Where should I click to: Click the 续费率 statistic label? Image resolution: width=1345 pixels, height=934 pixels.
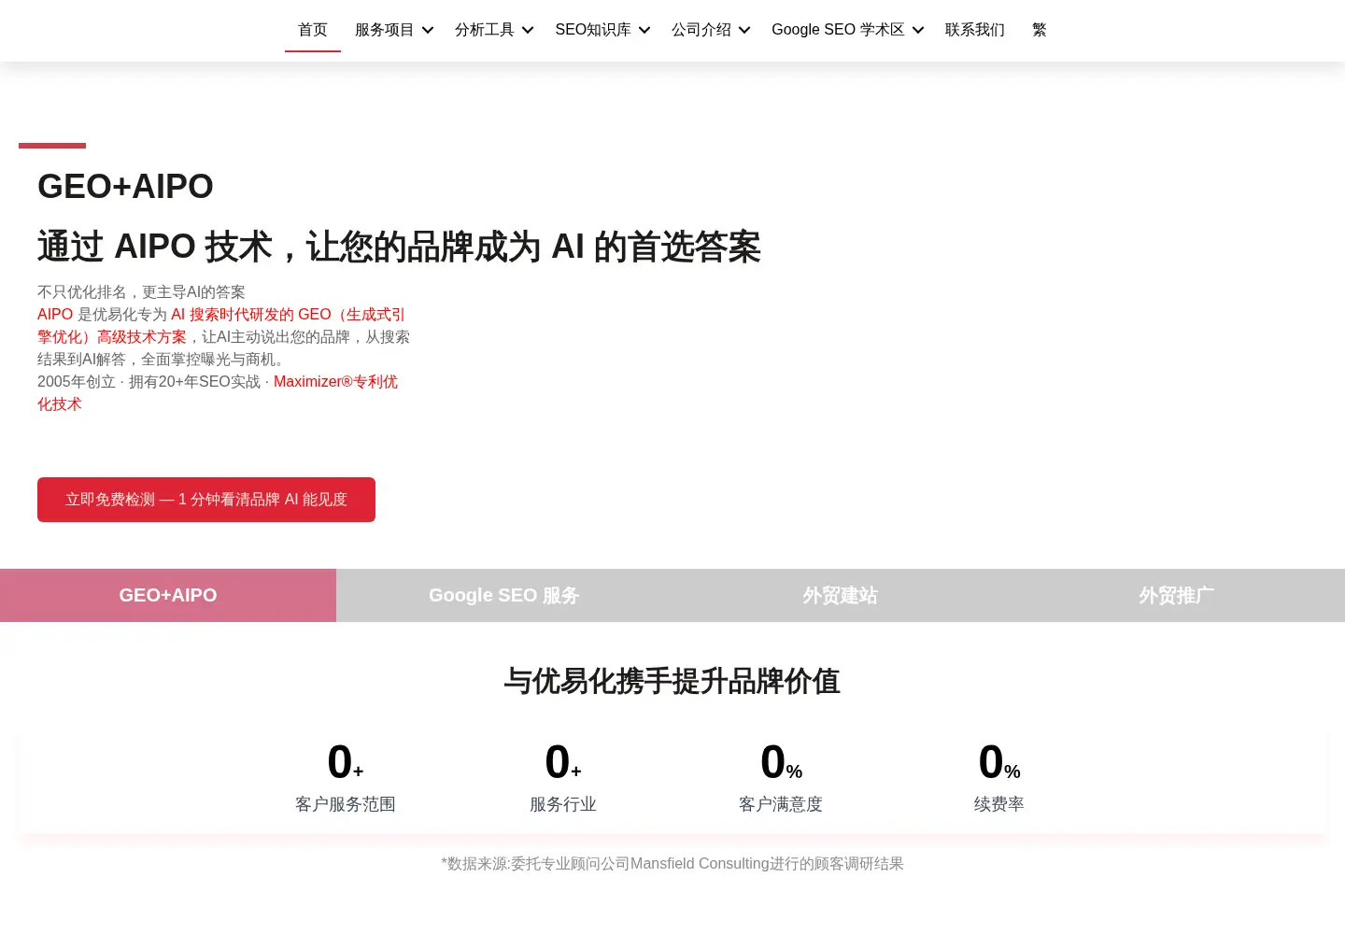click(x=999, y=804)
